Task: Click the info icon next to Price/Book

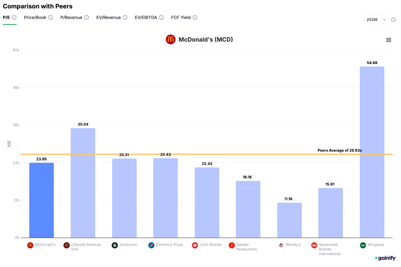Action: pos(51,18)
